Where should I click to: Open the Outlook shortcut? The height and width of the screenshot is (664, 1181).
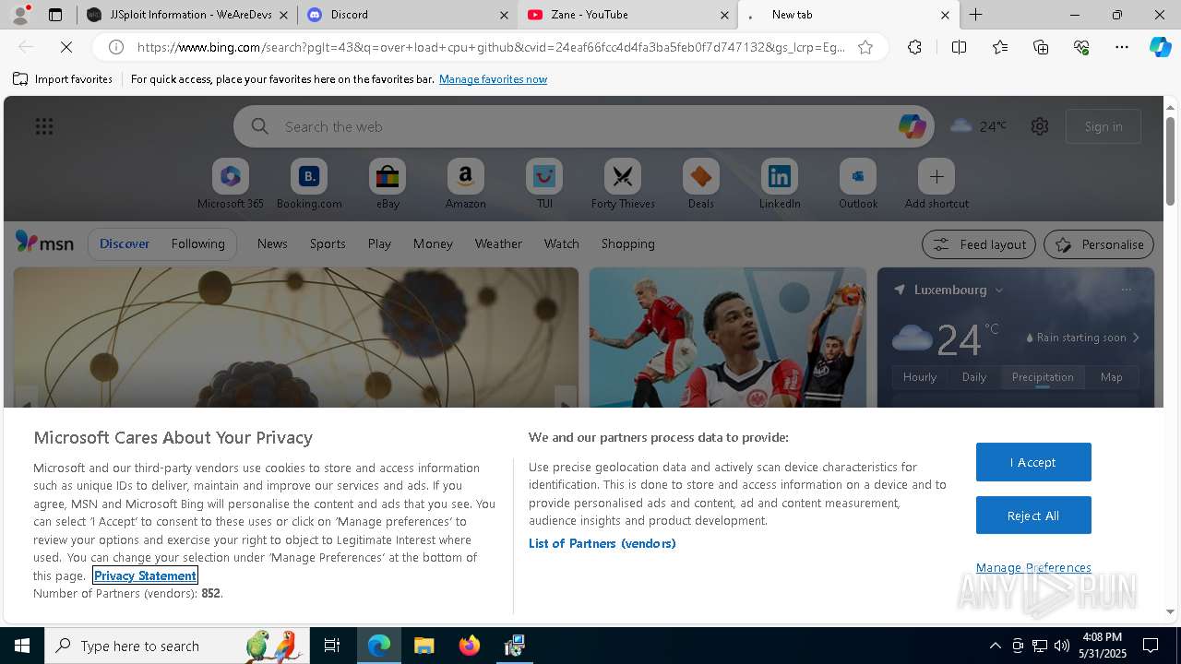pyautogui.click(x=858, y=183)
